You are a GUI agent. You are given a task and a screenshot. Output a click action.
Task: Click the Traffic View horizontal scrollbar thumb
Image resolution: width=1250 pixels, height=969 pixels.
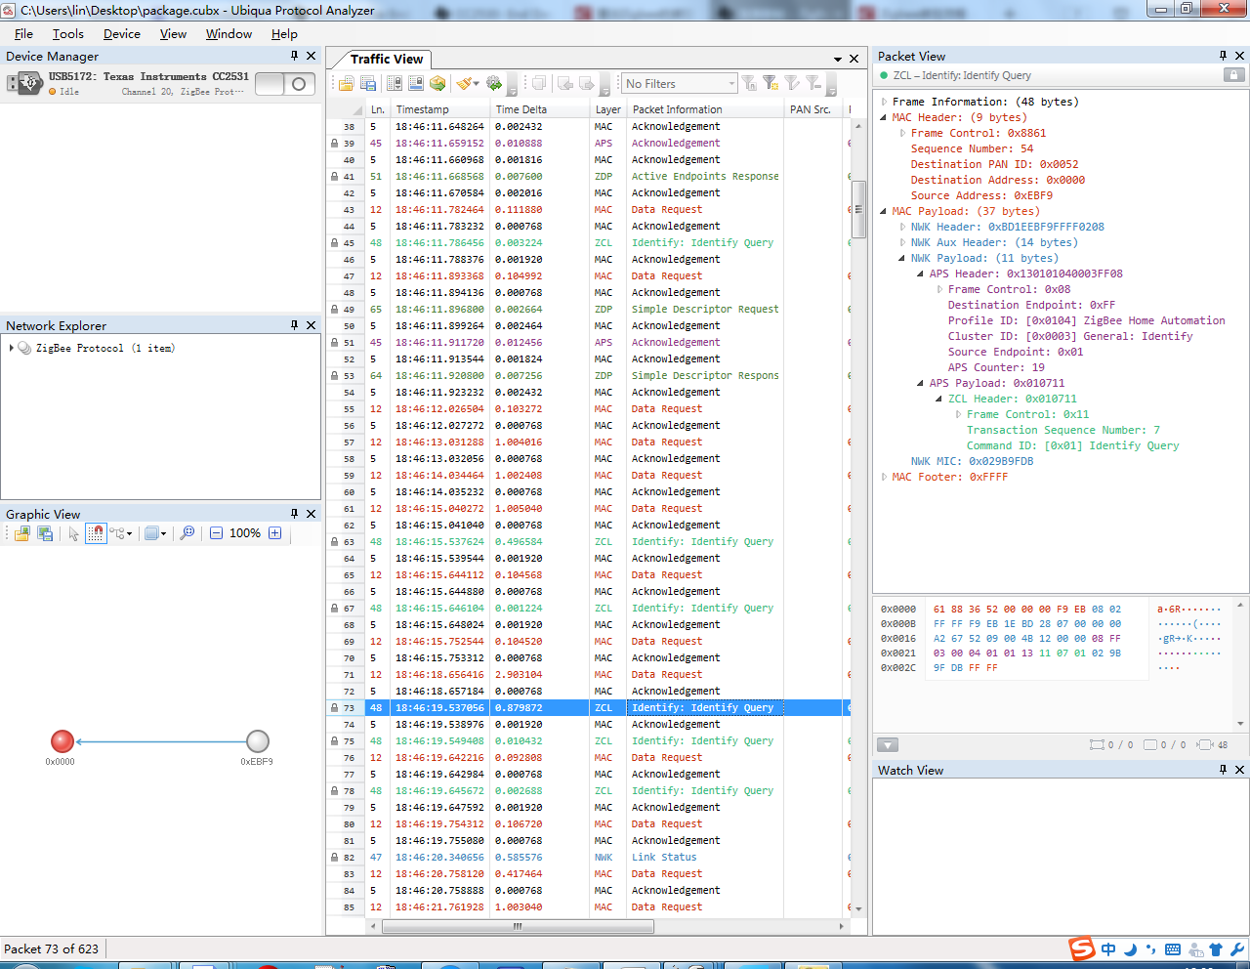pos(518,926)
